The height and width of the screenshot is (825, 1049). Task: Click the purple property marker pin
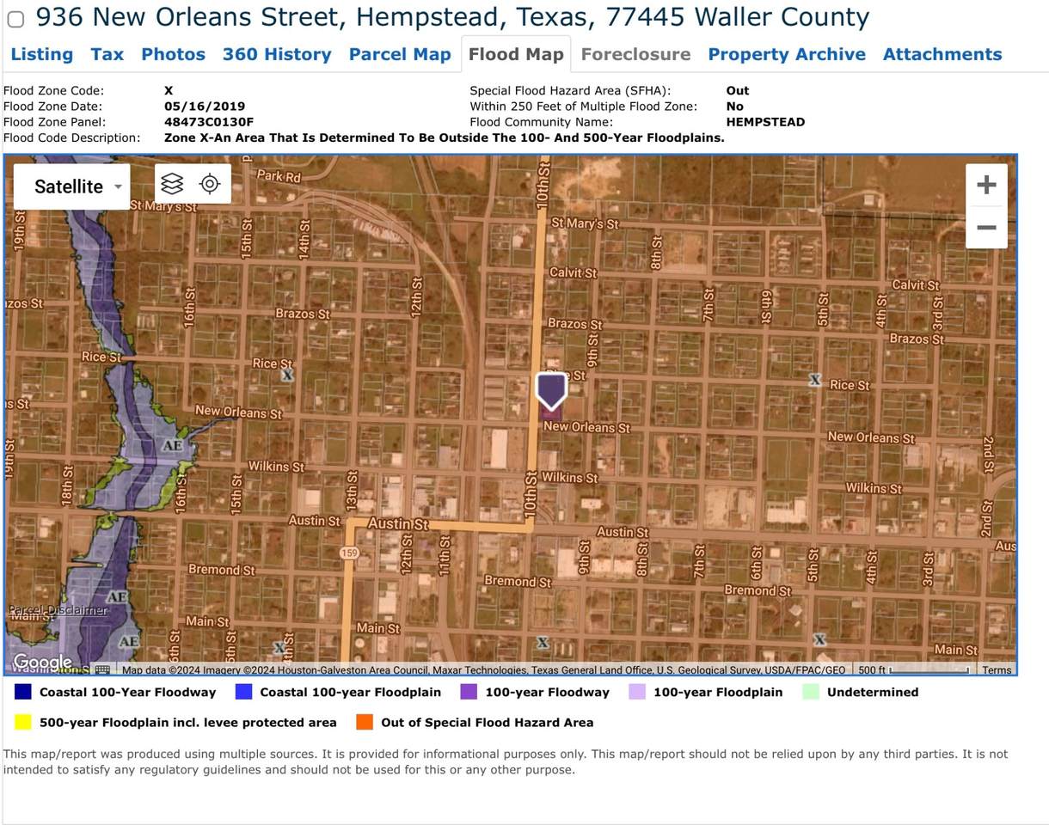[x=551, y=391]
